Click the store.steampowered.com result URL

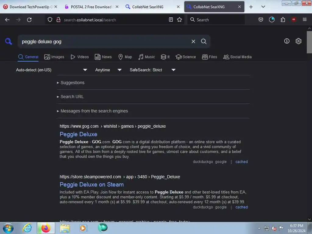[x=120, y=177]
